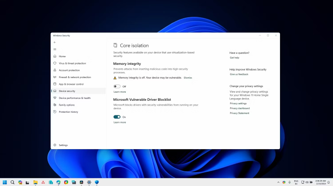Click the Get help link
The image size is (333, 186).
(x=234, y=58)
